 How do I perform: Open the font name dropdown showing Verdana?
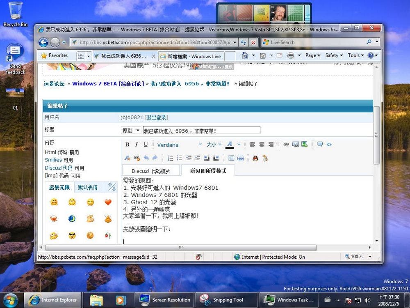(x=180, y=145)
